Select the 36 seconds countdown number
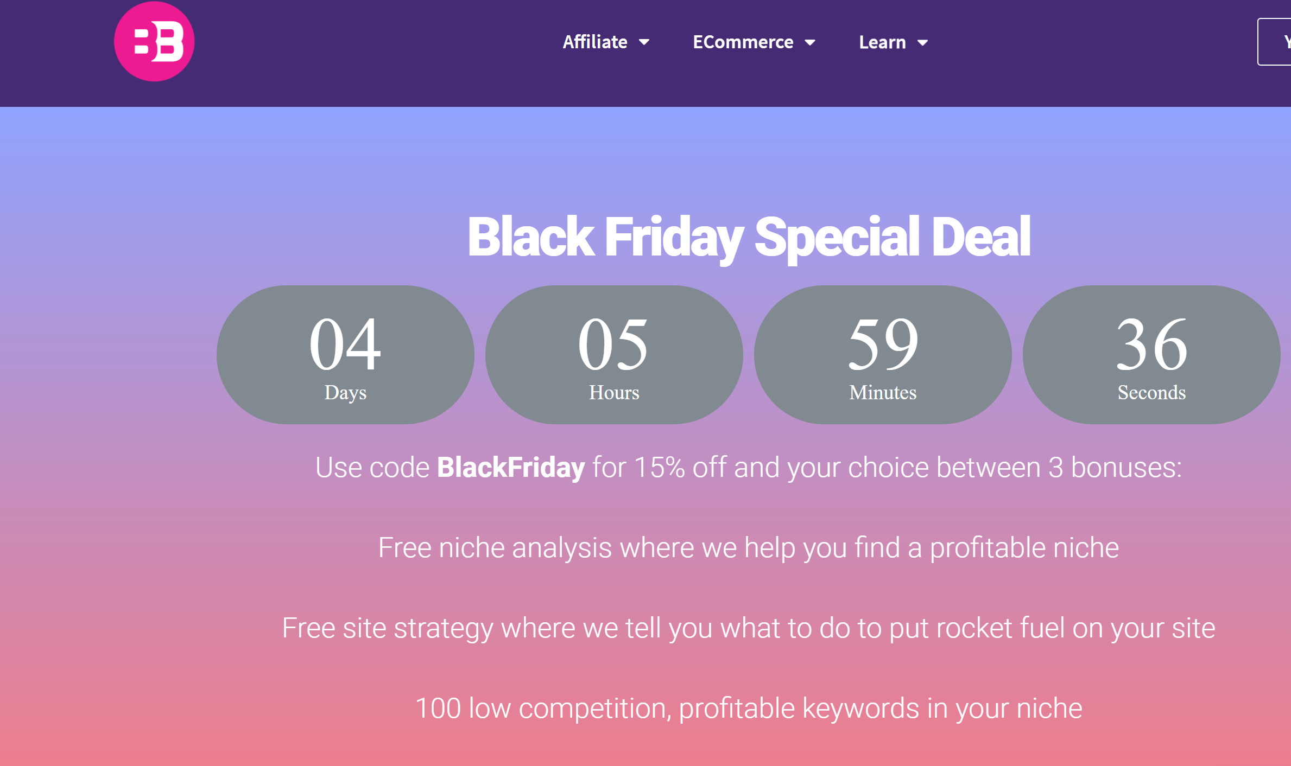 click(1151, 344)
